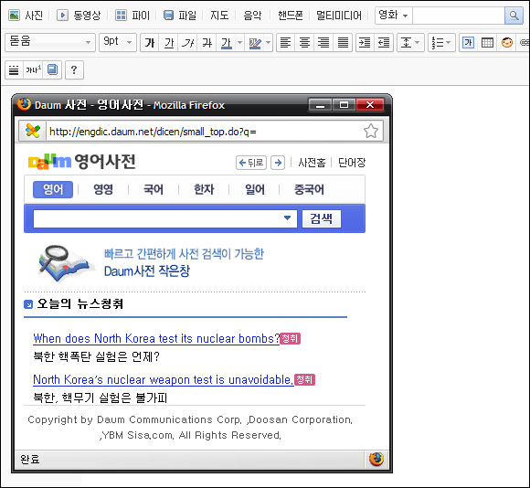Insert a table using the grid icon
The width and height of the screenshot is (530, 488).
487,43
